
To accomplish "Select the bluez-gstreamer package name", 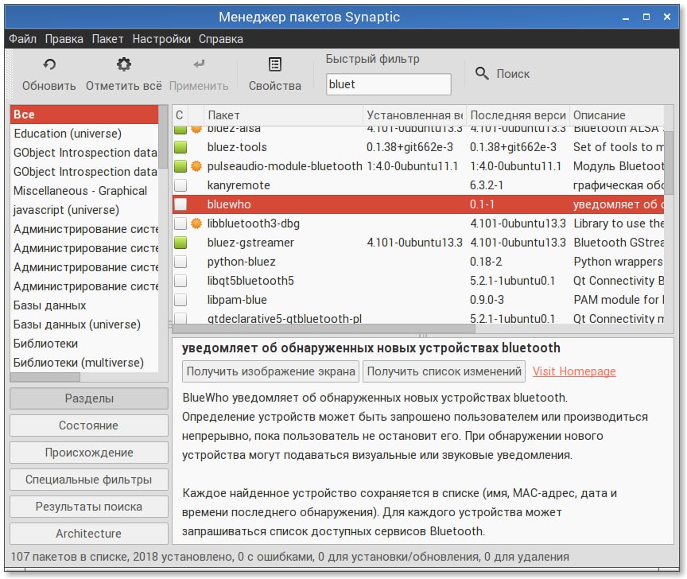I will tap(250, 243).
